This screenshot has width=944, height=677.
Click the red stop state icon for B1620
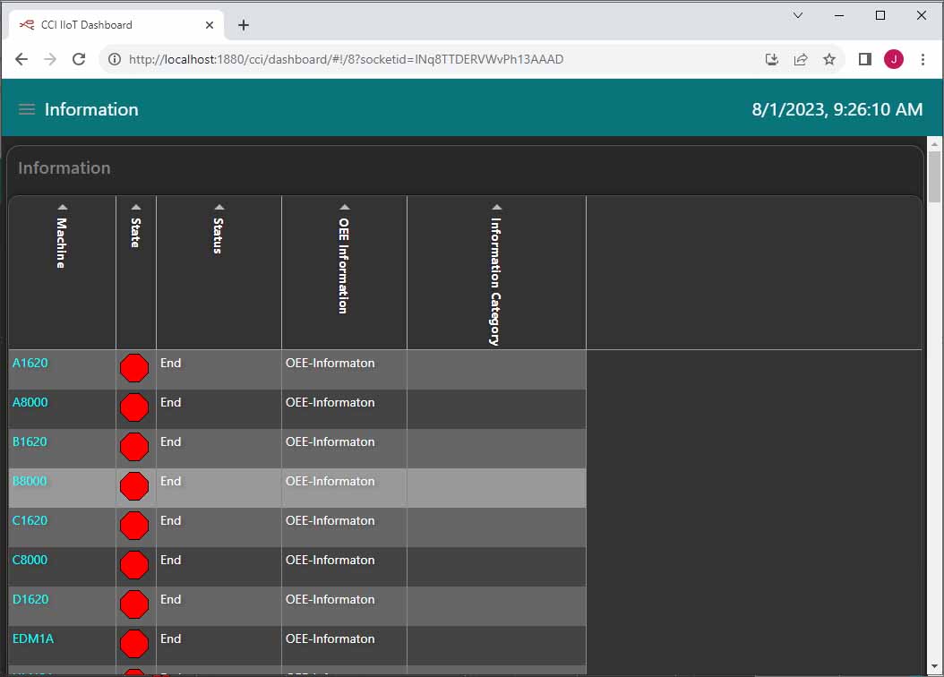point(134,447)
